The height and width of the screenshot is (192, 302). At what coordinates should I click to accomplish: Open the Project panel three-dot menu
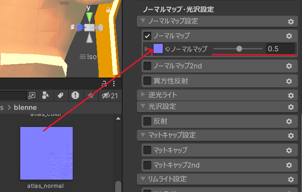(x=113, y=84)
